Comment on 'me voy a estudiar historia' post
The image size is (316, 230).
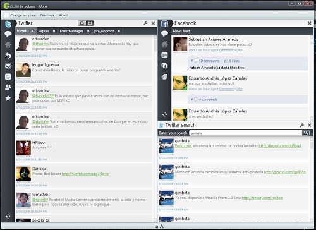point(226,89)
